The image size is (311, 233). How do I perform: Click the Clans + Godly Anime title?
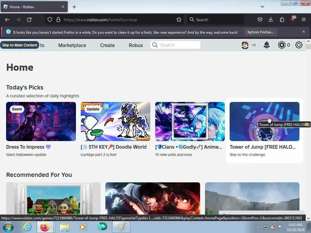point(189,147)
